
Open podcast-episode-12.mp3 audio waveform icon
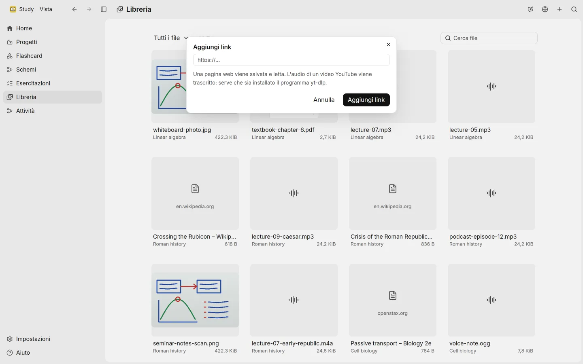[x=492, y=193]
